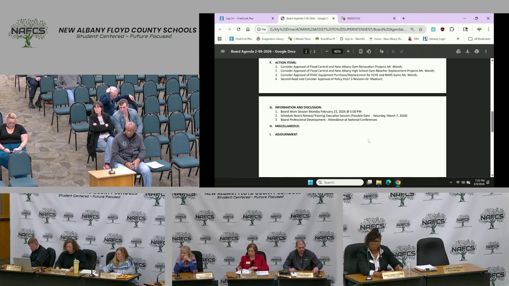
Task: Open the PDF viewer more actions menu
Action: tap(486, 51)
